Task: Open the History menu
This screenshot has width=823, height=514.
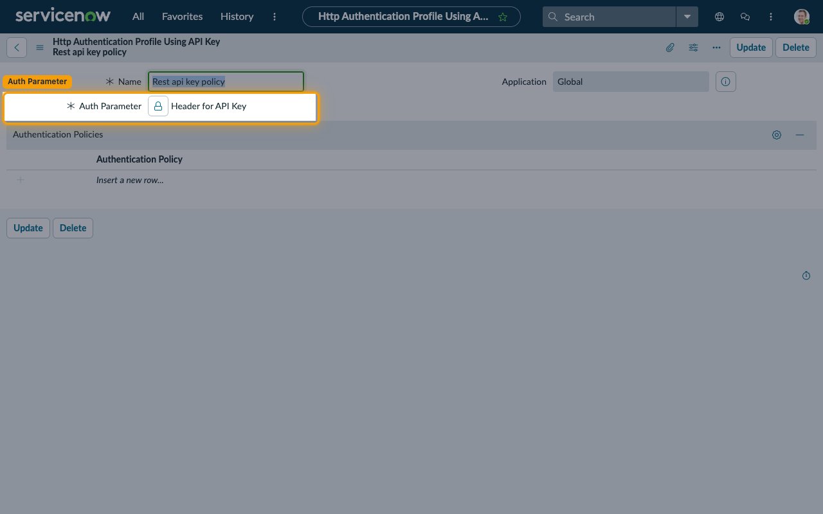Action: (237, 17)
